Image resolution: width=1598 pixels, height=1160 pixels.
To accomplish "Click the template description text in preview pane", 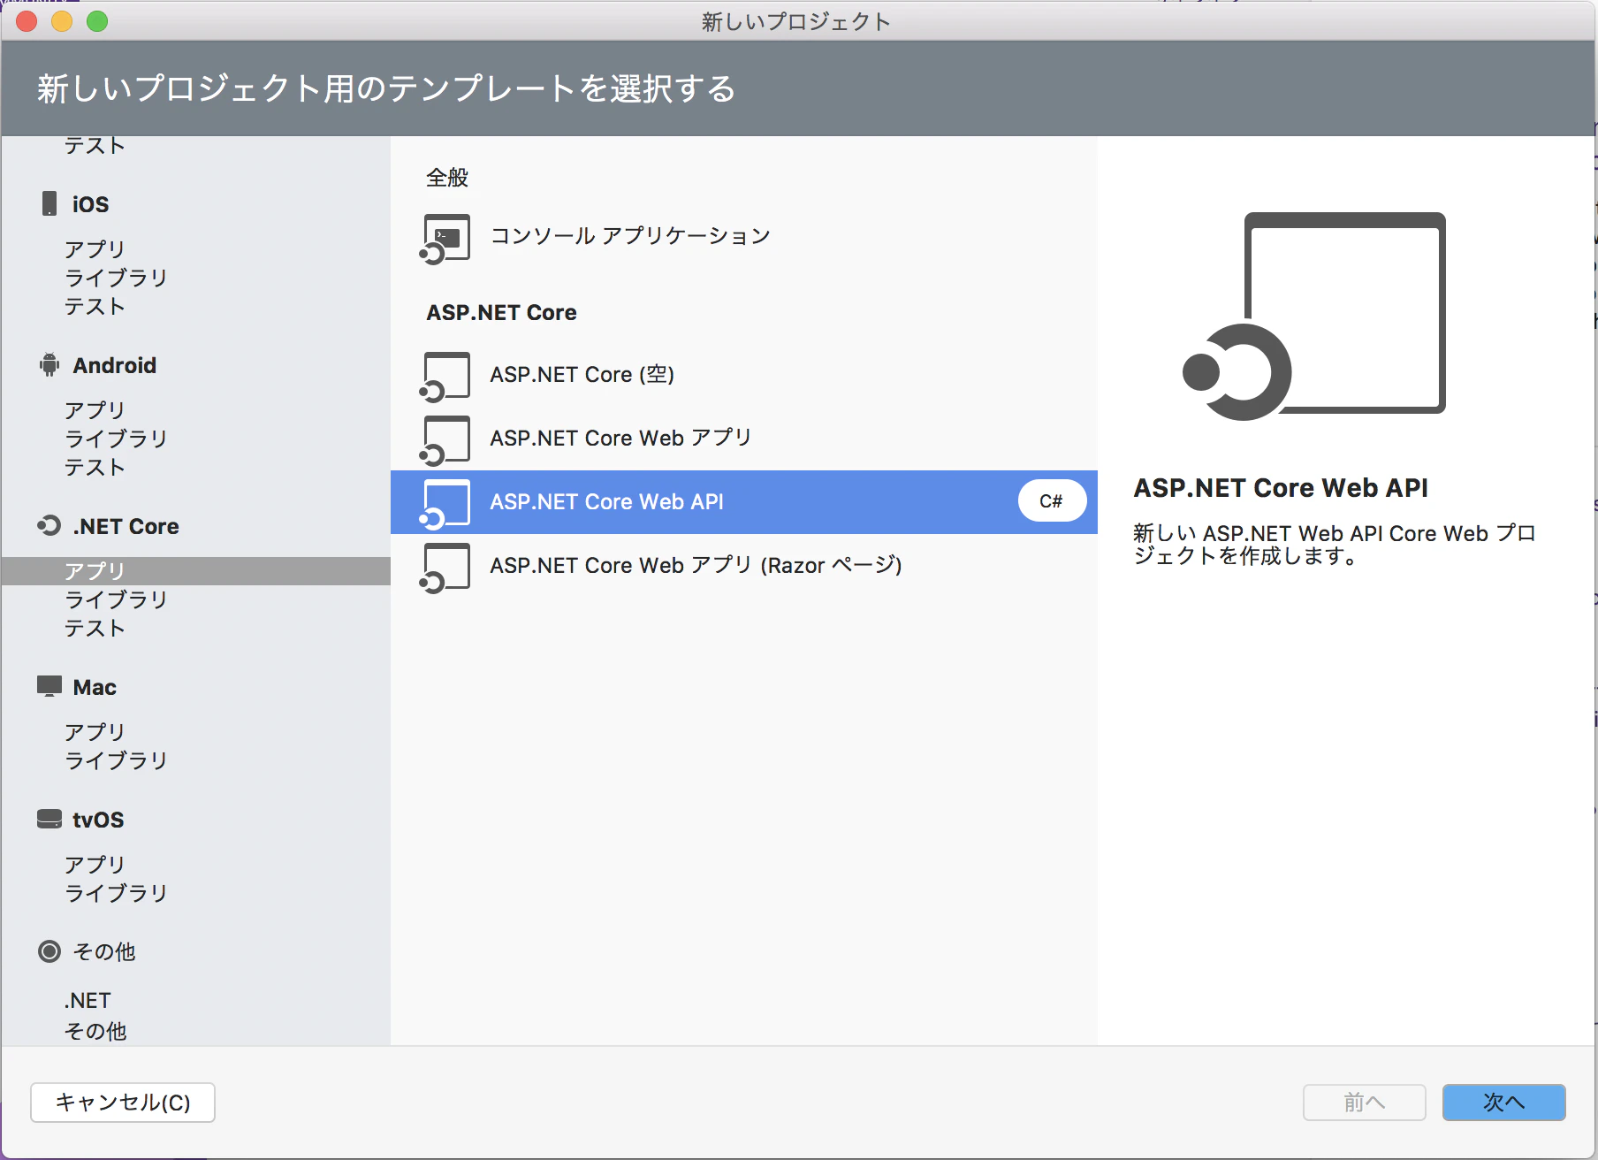I will (x=1335, y=545).
